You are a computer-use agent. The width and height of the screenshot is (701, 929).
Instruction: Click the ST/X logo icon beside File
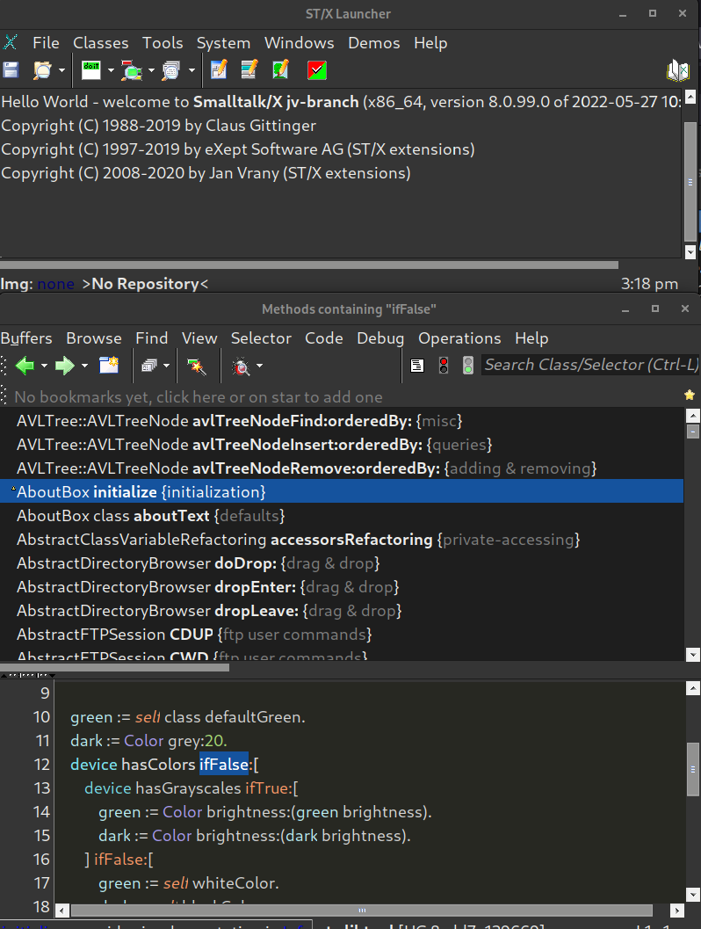click(x=10, y=43)
